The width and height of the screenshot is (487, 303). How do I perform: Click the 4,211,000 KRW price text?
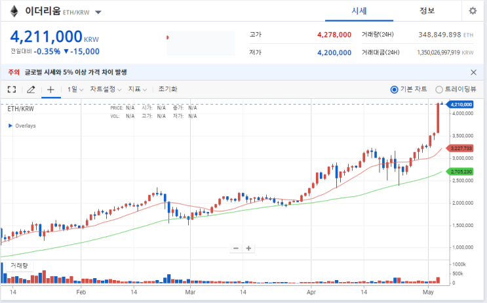[x=54, y=37]
